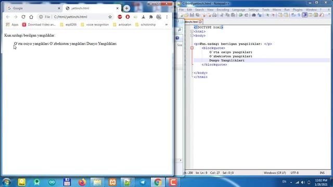Image resolution: width=333 pixels, height=187 pixels.
Task: Open the Encoding menu in Notepad++
Action: coord(223,10)
